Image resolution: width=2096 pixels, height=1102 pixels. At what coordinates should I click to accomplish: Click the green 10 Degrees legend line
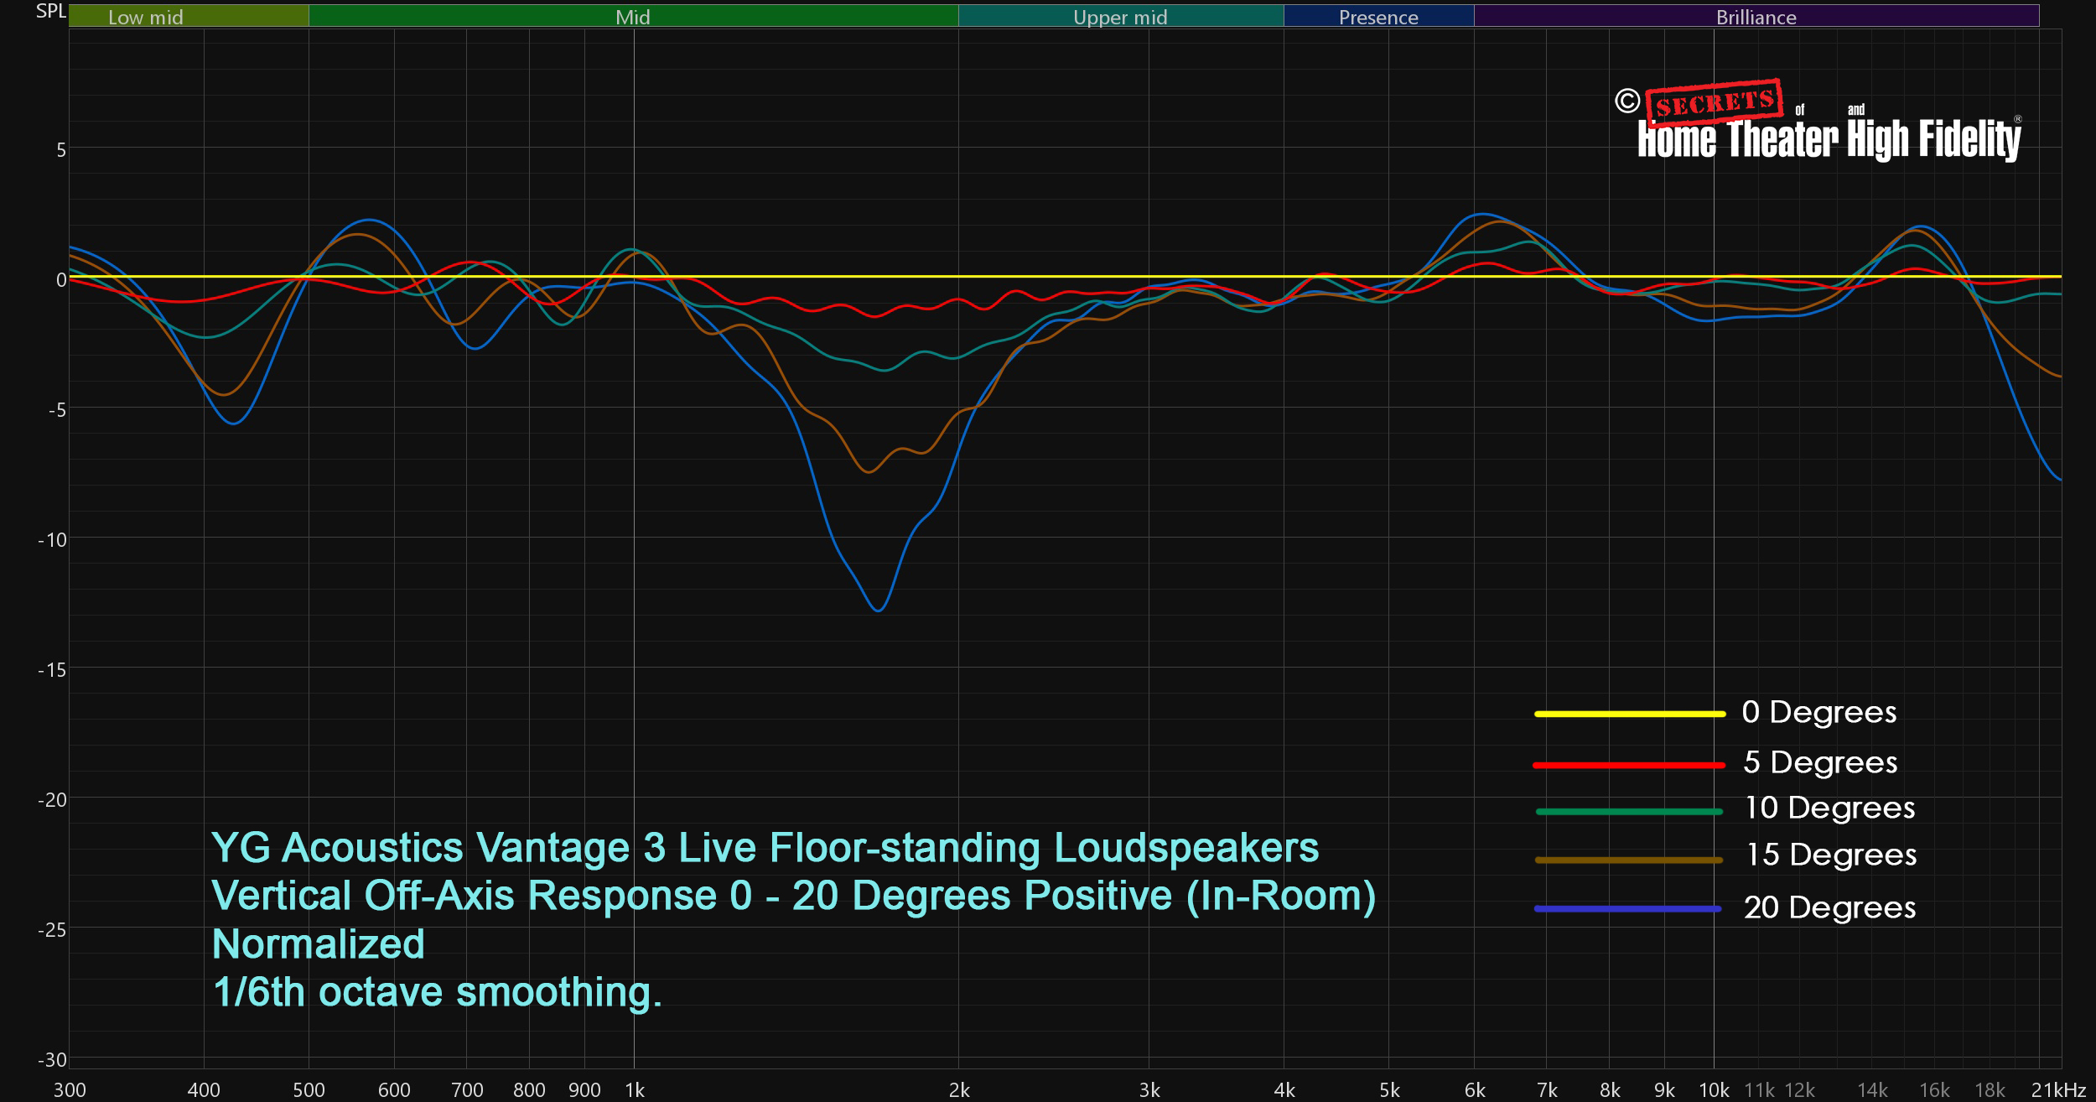tap(1629, 811)
